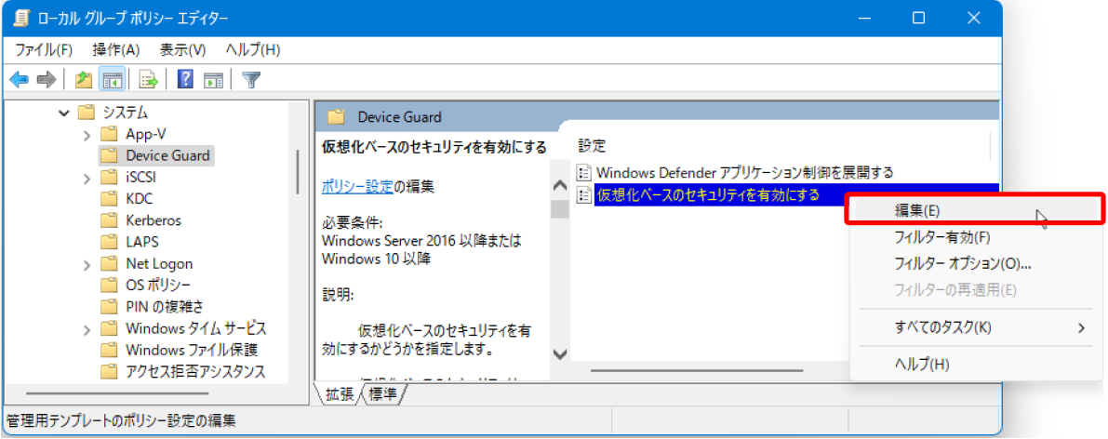Click description pane scroll down arrow
The height and width of the screenshot is (439, 1108).
pos(560,353)
